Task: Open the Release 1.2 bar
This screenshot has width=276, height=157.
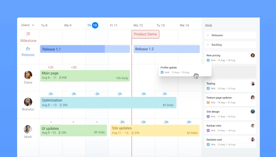Action: (167, 49)
